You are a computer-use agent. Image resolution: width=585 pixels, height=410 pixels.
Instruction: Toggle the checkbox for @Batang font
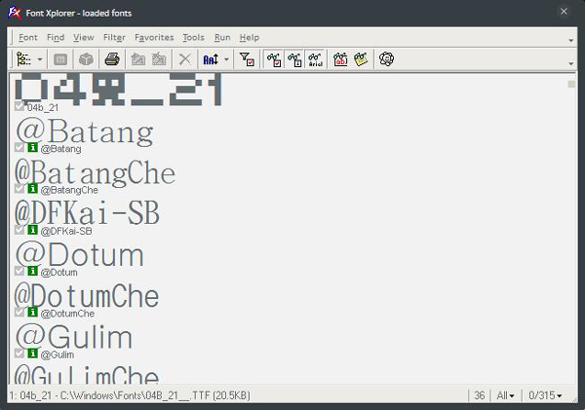tap(19, 147)
